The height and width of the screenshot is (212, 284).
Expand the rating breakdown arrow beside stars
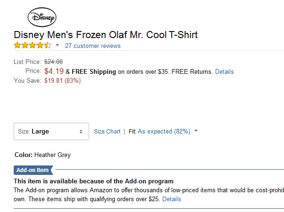pyautogui.click(x=57, y=45)
